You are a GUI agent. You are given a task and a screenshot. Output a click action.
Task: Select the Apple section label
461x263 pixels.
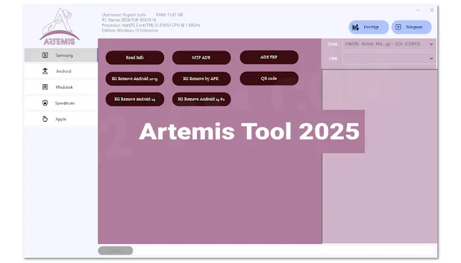(x=61, y=119)
